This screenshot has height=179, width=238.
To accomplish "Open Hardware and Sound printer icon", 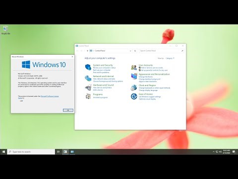I will point(88,88).
